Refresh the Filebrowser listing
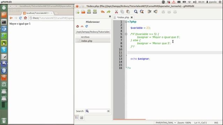Screen dimensions: 223x125 (87, 26)
